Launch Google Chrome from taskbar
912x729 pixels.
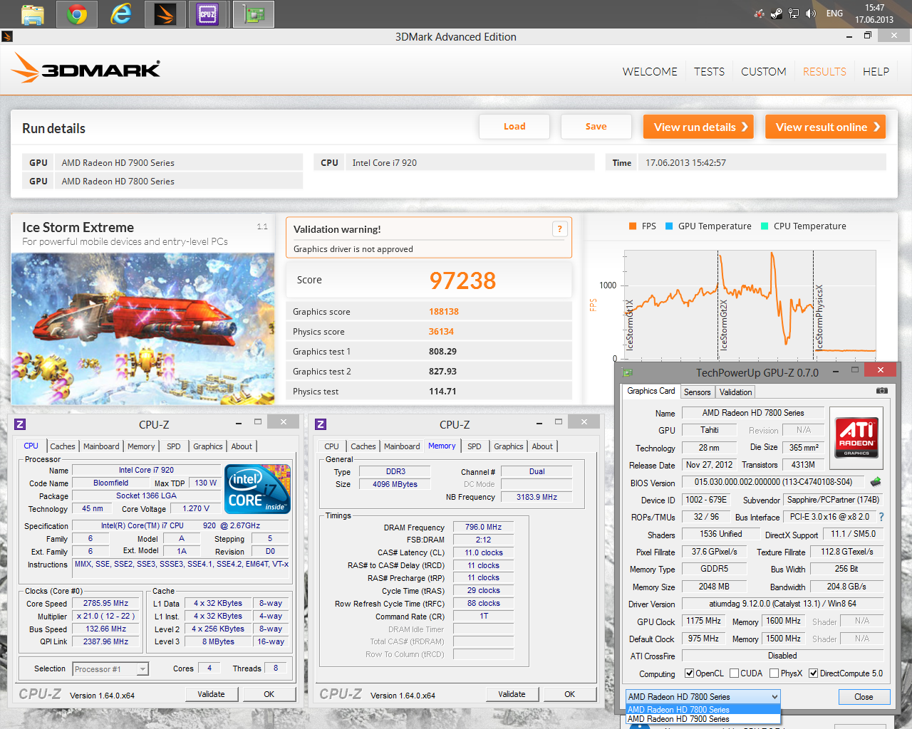click(x=77, y=14)
